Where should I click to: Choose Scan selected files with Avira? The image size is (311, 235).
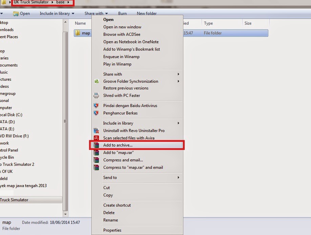[129, 138]
